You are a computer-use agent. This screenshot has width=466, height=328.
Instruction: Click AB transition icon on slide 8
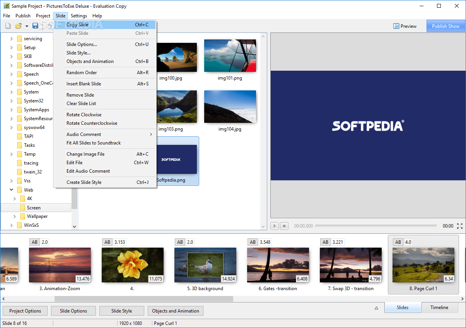pyautogui.click(x=398, y=242)
